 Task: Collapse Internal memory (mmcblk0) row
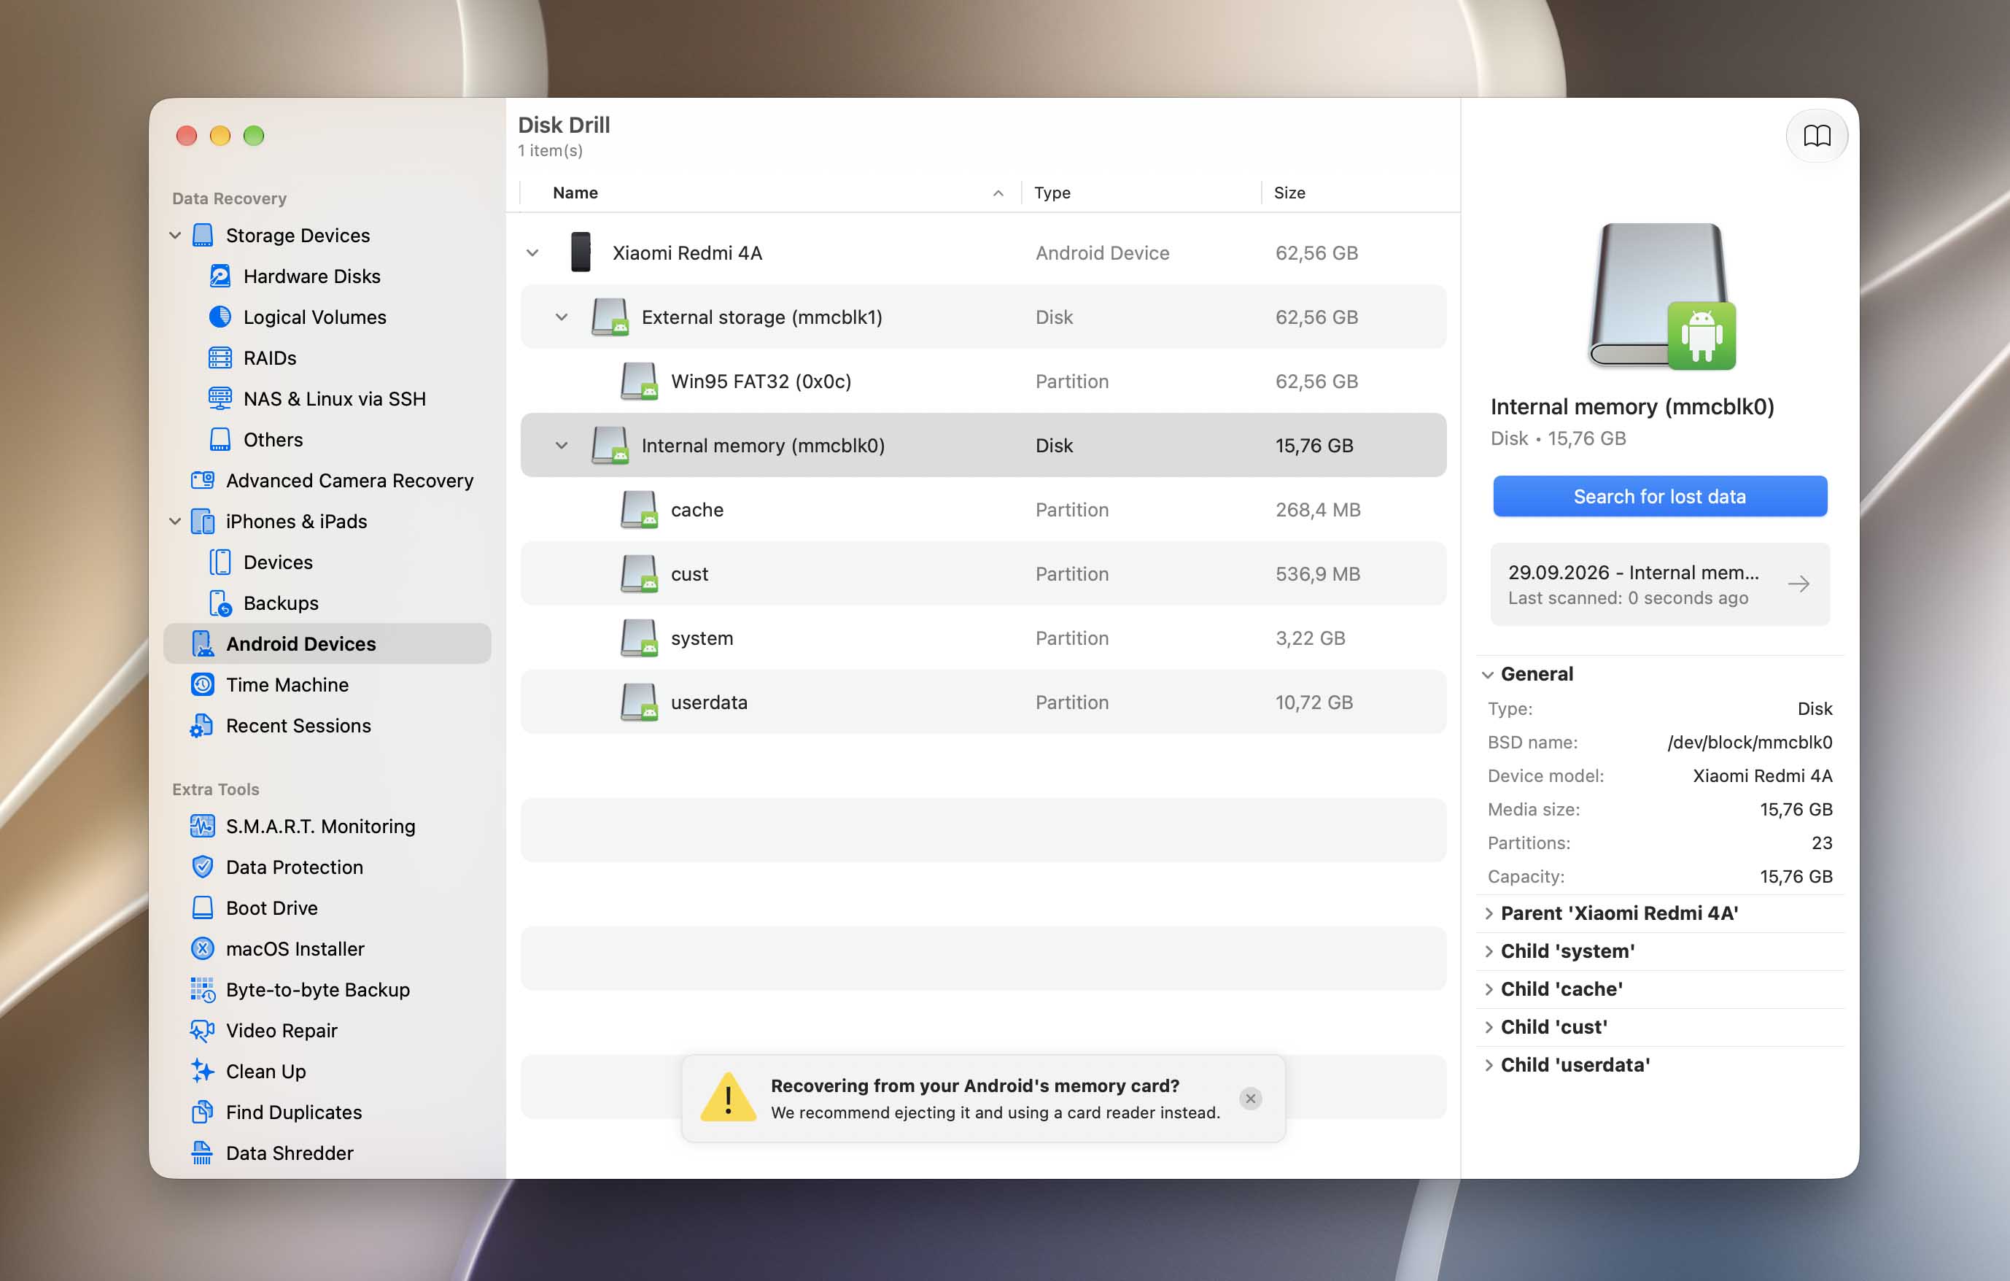tap(562, 446)
